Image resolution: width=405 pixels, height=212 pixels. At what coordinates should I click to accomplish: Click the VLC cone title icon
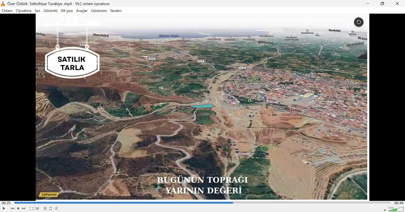(3, 4)
